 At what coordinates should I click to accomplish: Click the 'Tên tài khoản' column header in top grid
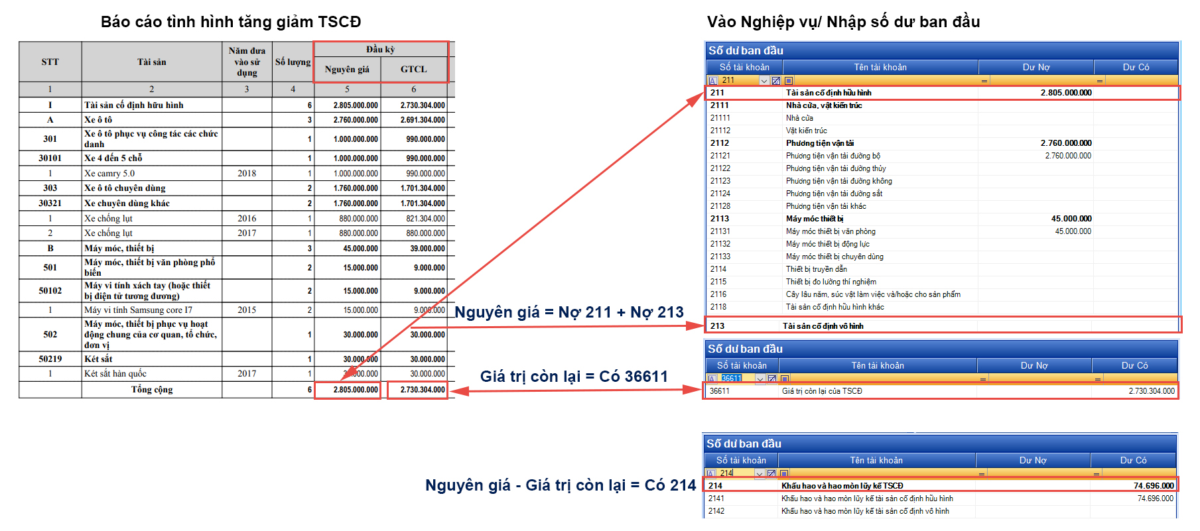[x=880, y=67]
